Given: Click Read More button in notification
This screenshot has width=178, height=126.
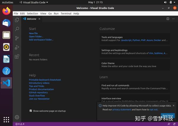Looking at the screenshot, I should [x=168, y=115].
